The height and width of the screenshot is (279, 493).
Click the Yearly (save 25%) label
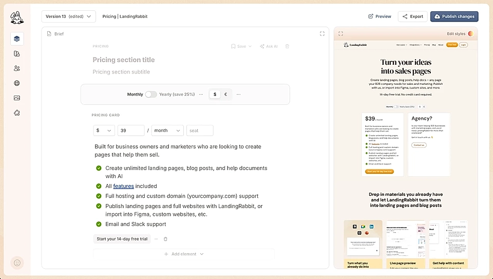pyautogui.click(x=177, y=95)
